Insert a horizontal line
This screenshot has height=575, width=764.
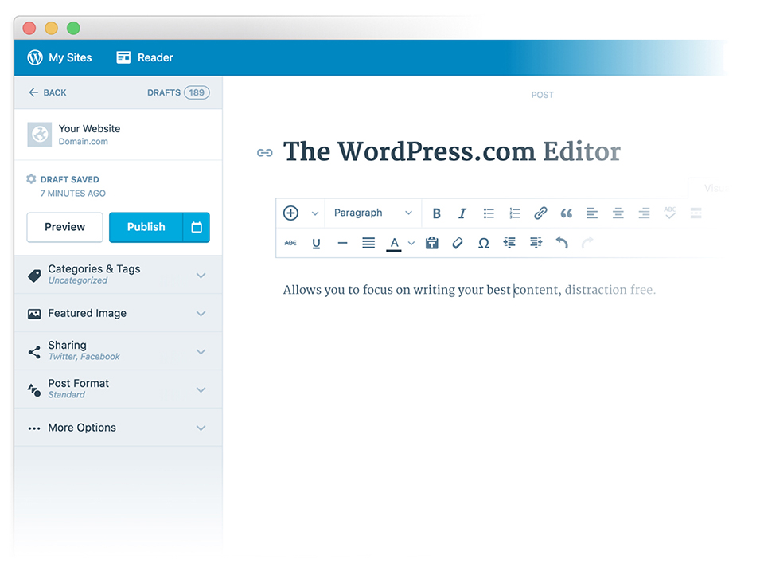[342, 243]
